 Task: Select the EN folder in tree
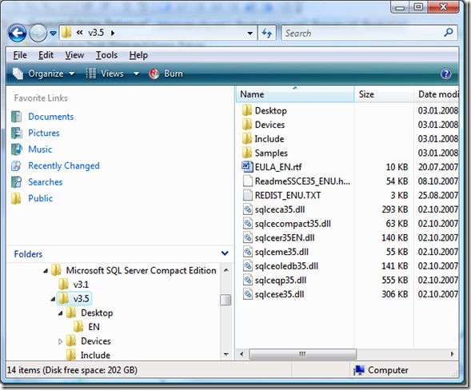(94, 327)
